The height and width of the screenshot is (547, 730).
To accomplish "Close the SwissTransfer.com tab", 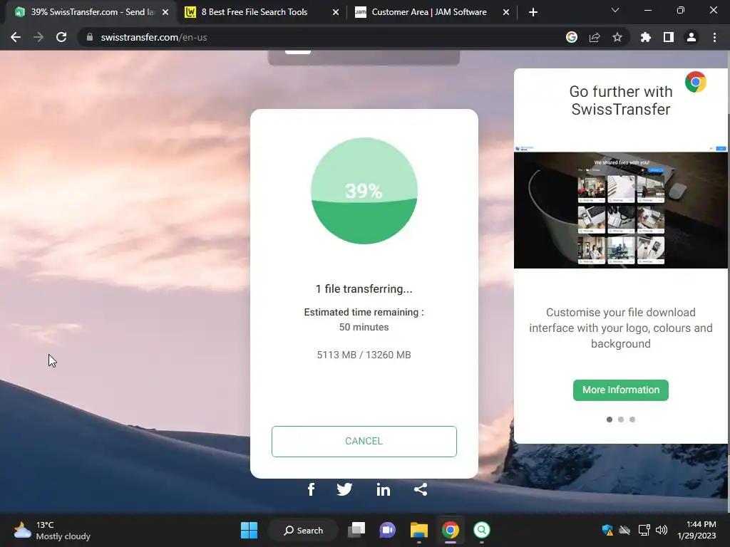I will tap(165, 12).
